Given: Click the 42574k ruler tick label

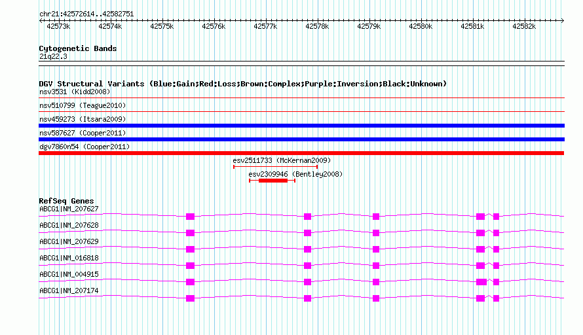Looking at the screenshot, I should (x=109, y=26).
